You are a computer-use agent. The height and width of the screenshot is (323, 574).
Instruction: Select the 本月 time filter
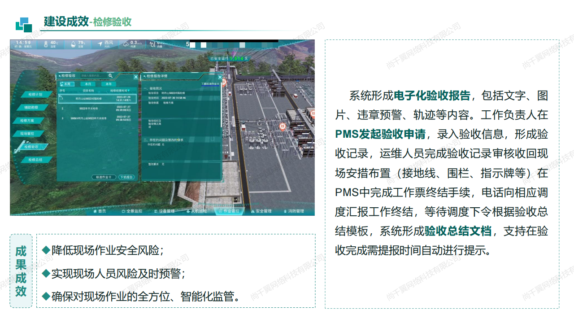pyautogui.click(x=88, y=84)
